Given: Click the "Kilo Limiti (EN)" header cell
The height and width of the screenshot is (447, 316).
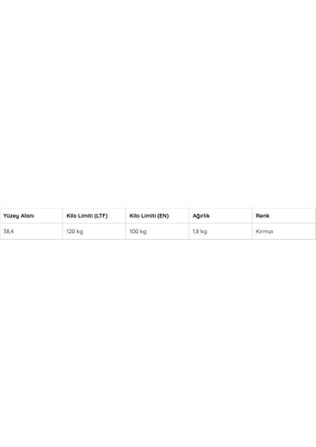Looking at the screenshot, I should tap(157, 216).
